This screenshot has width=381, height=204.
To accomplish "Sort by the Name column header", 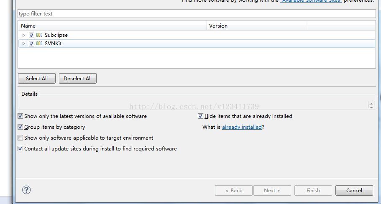I will (112, 26).
